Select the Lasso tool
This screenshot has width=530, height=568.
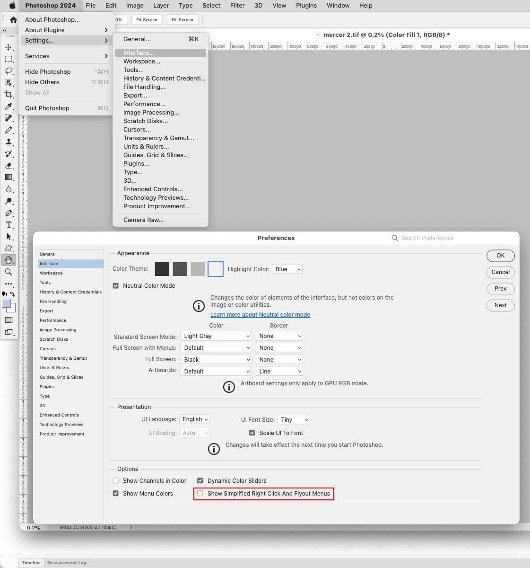click(9, 71)
